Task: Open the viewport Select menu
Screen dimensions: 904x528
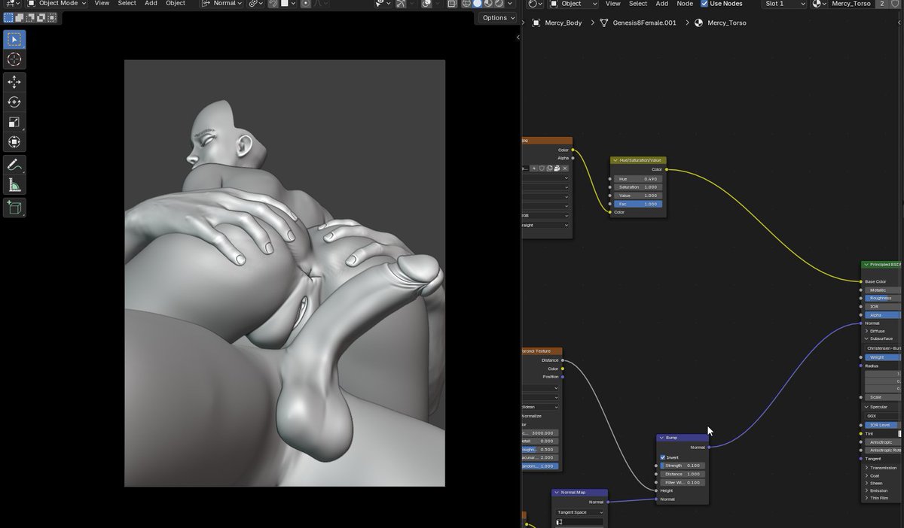Action: 127,4
